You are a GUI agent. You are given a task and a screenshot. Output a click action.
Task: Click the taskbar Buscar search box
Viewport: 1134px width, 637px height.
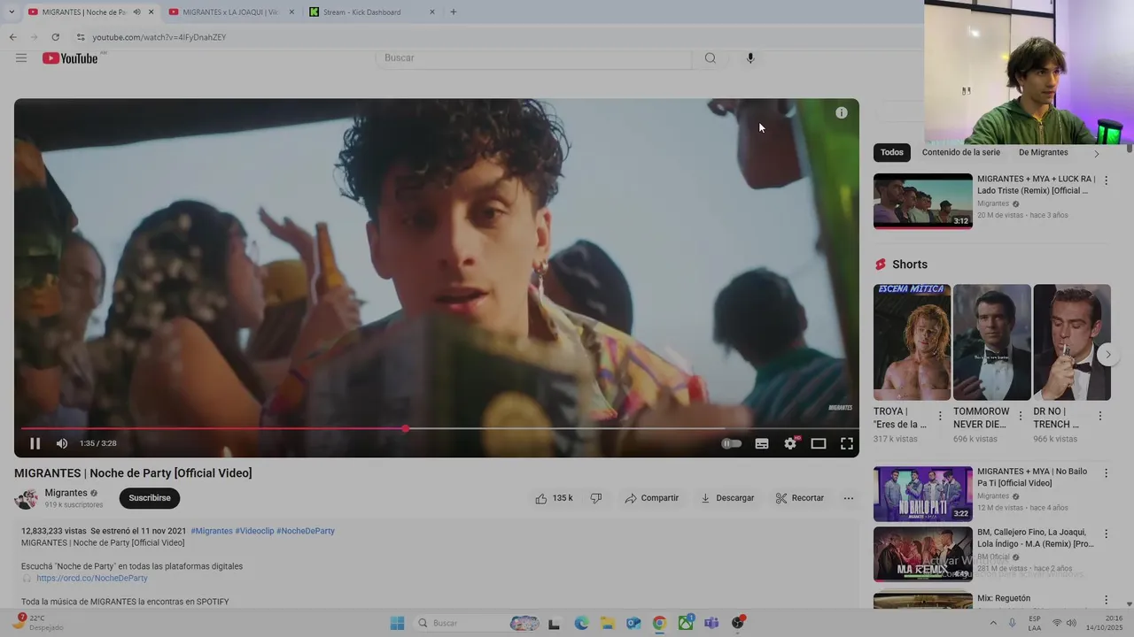[x=478, y=623]
